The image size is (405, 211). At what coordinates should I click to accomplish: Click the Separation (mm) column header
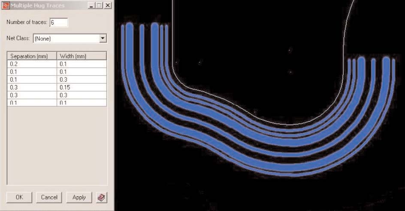[x=32, y=56]
